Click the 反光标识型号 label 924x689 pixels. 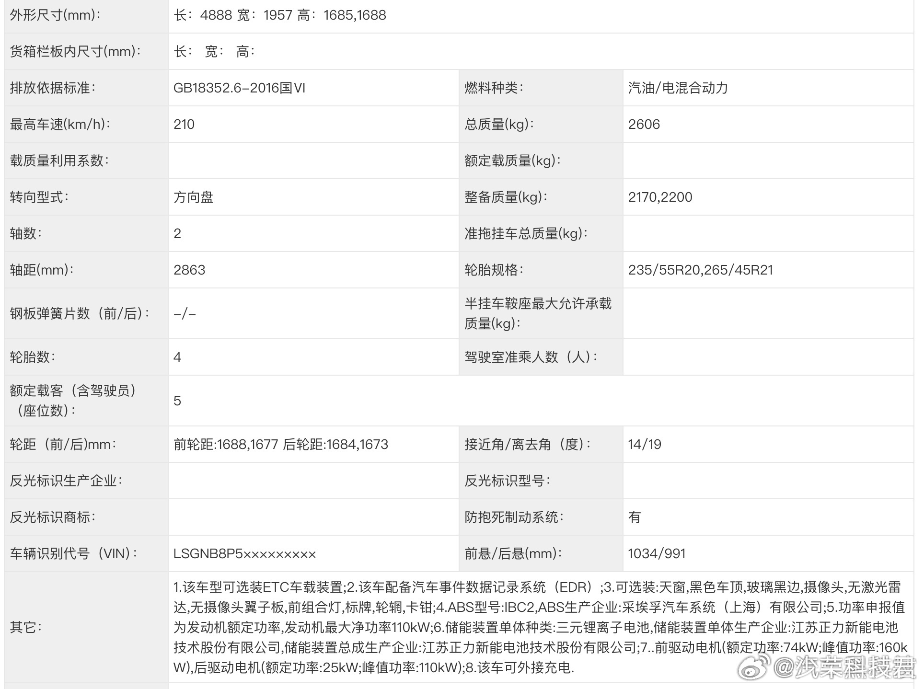(508, 481)
